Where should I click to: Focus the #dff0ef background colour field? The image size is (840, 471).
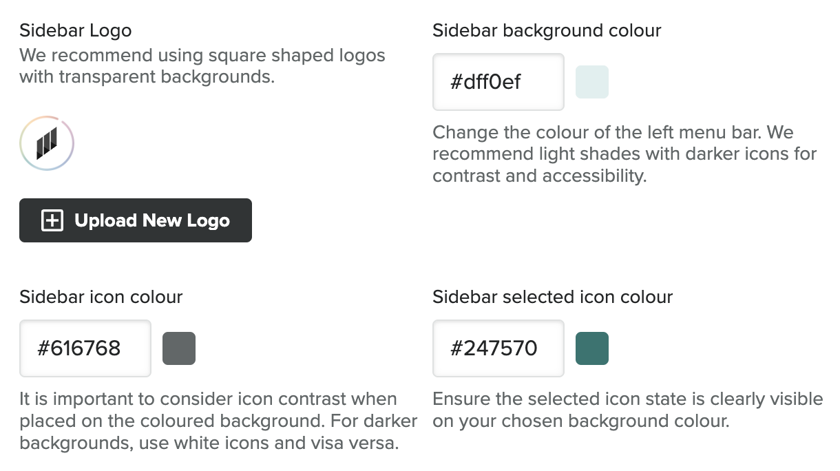pyautogui.click(x=498, y=82)
